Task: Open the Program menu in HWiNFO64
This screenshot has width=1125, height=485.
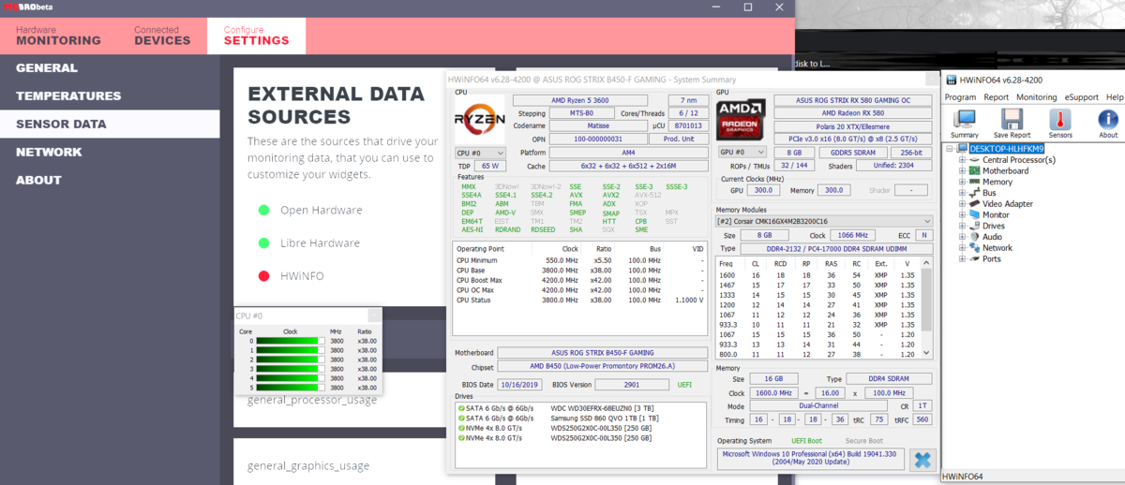Action: point(960,97)
